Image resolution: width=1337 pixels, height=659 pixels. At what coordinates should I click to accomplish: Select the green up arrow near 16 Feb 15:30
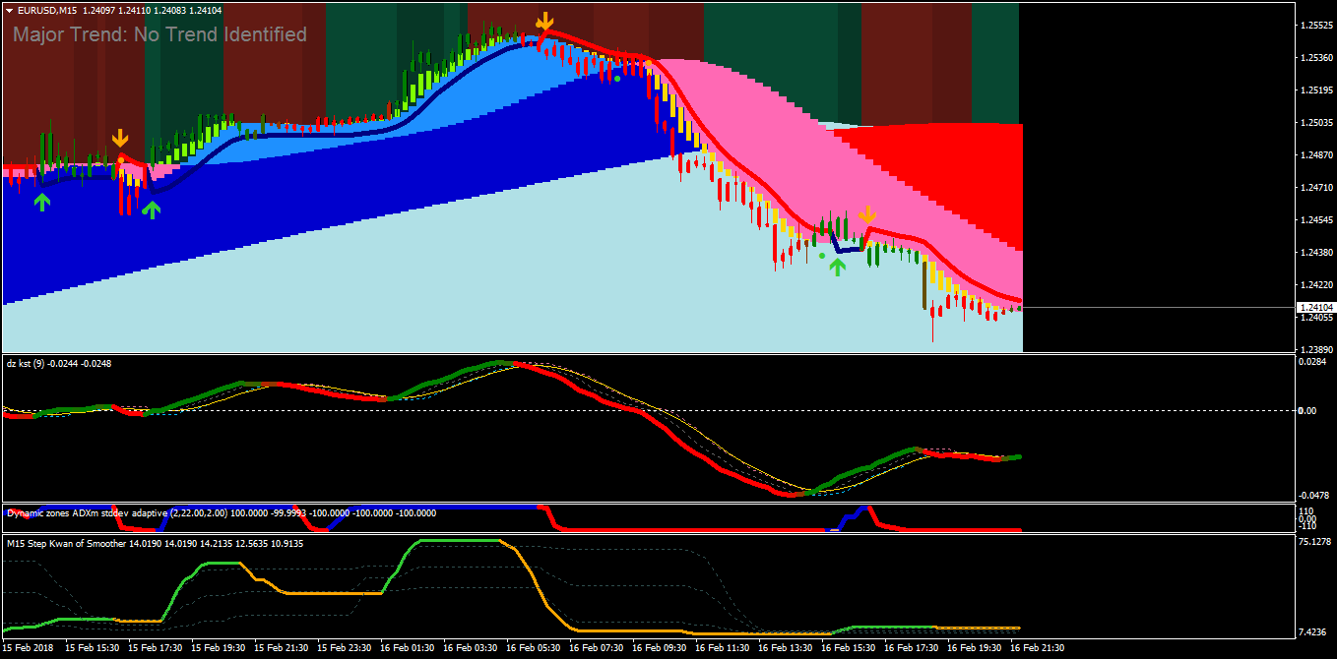pos(837,267)
